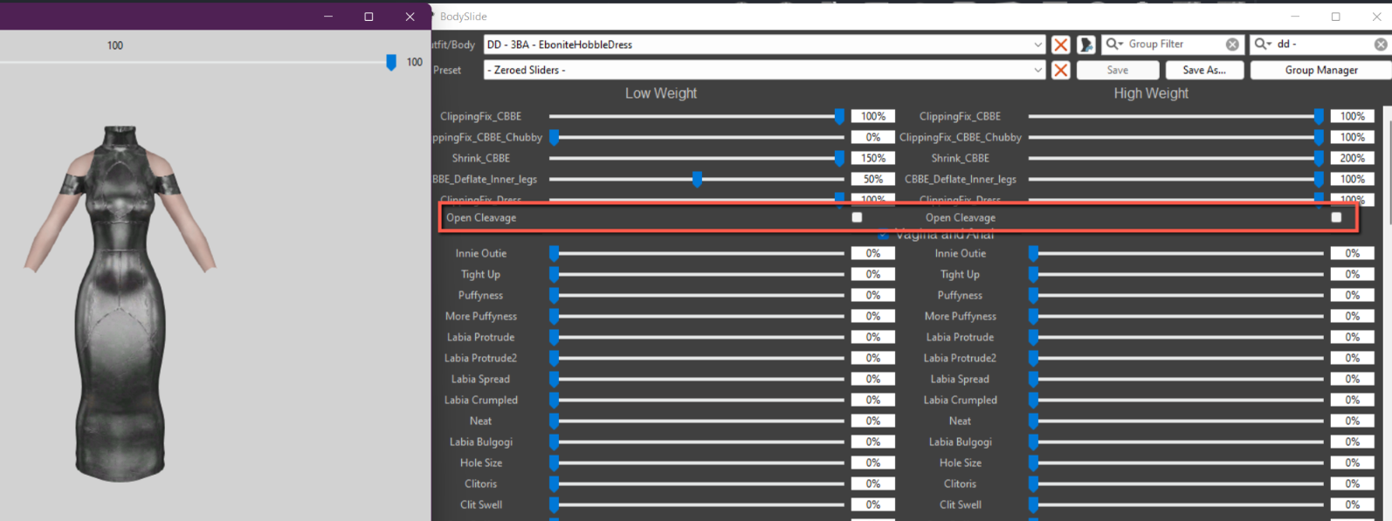Click High Weight Labia Protrude2 slider thumb
Screen dimensions: 1392x521
point(1033,358)
